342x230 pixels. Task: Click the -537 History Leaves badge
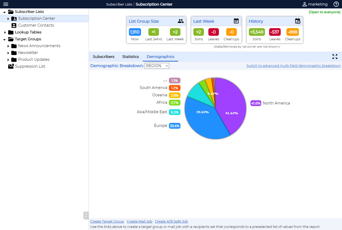tap(275, 32)
